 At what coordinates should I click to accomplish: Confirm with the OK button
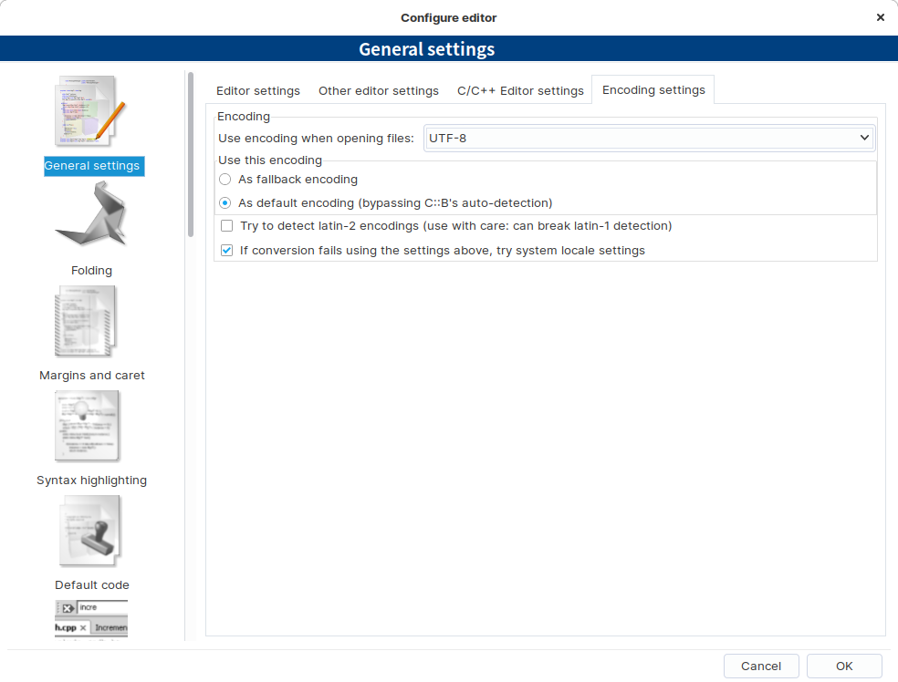[x=844, y=666]
